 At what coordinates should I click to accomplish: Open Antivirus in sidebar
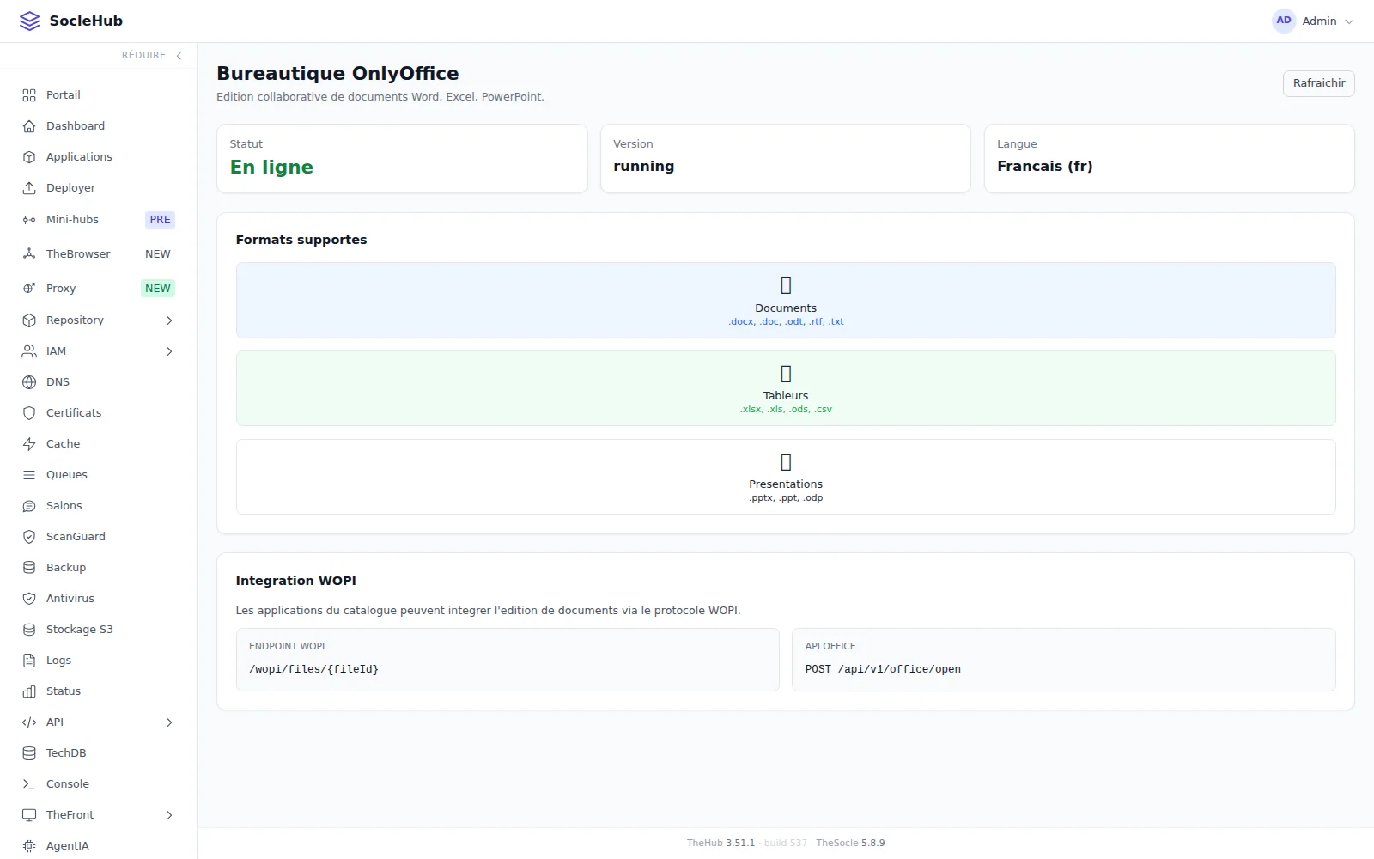pyautogui.click(x=98, y=599)
